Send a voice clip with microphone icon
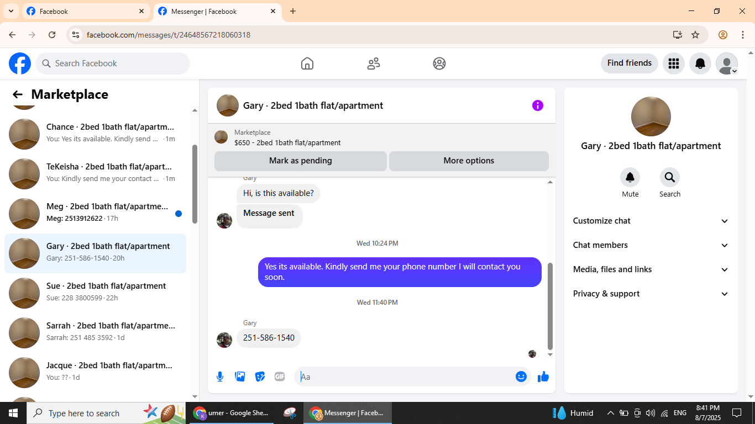 pyautogui.click(x=220, y=377)
